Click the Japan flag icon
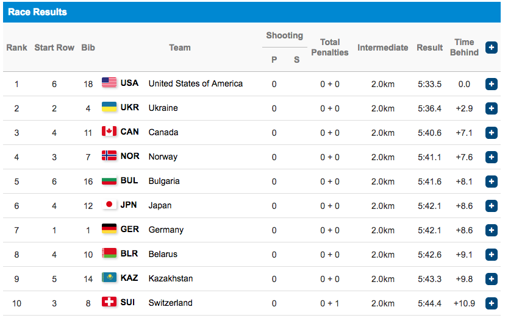The height and width of the screenshot is (318, 508). [x=109, y=205]
